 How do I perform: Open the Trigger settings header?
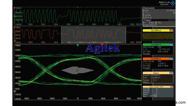coord(159,20)
